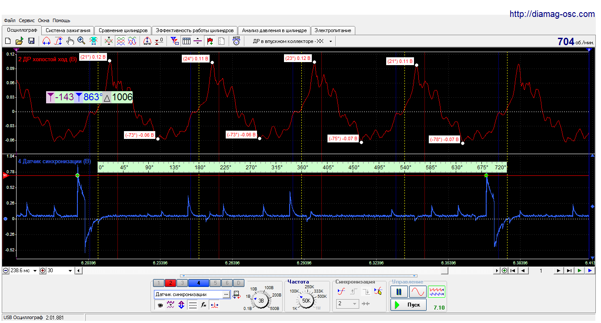
Task: Switch to Система зажигания tab
Action: pyautogui.click(x=68, y=30)
